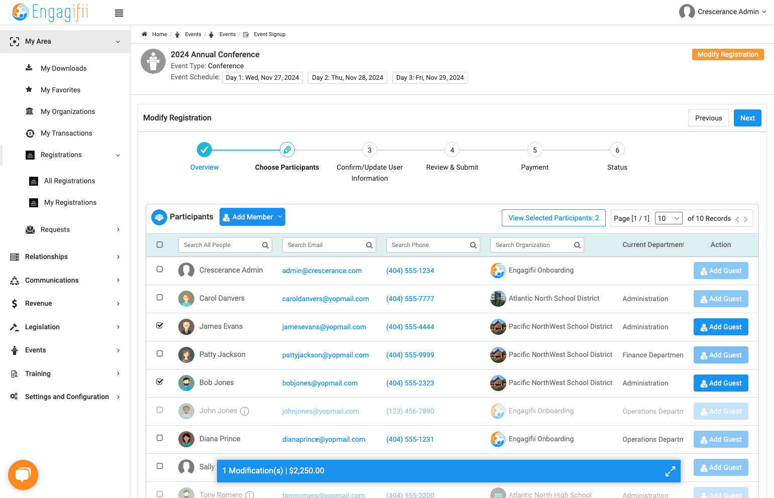Open the chat support bubble icon

[23, 474]
